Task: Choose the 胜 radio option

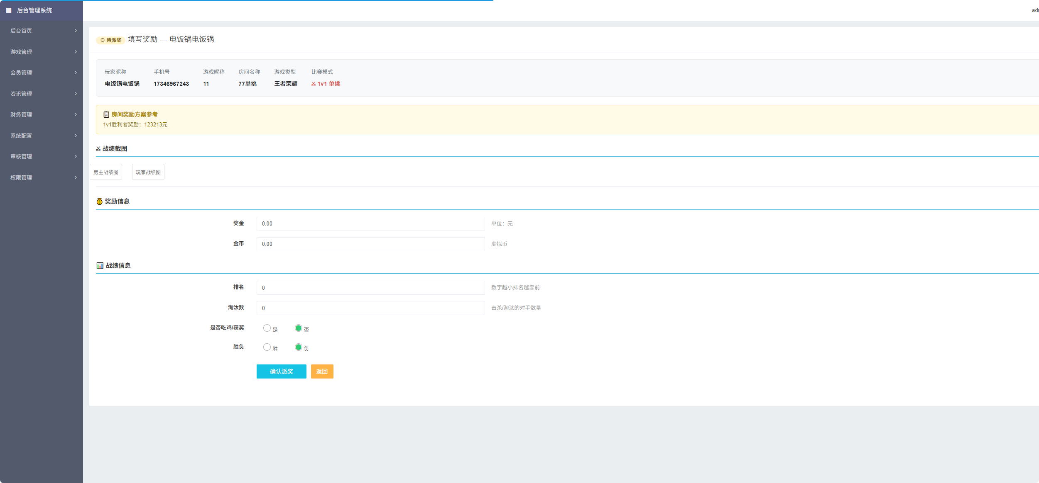Action: [x=267, y=347]
